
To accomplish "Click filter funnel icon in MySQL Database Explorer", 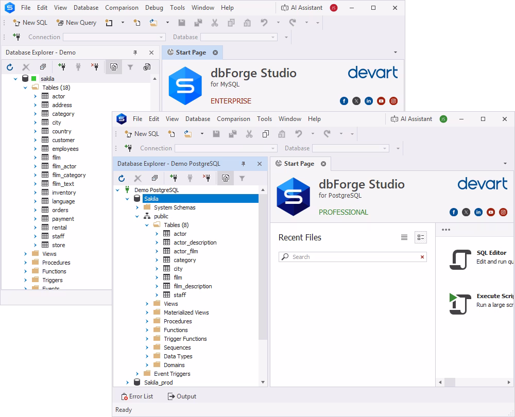I will pos(130,67).
